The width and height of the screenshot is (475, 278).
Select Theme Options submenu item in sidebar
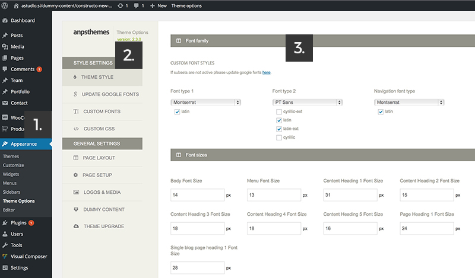coord(19,201)
